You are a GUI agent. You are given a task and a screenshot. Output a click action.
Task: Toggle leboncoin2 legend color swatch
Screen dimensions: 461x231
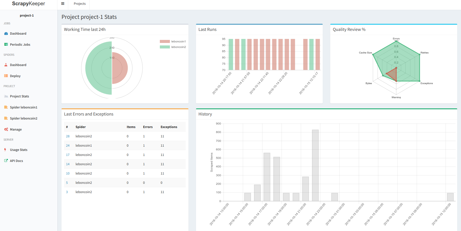pyautogui.click(x=165, y=47)
